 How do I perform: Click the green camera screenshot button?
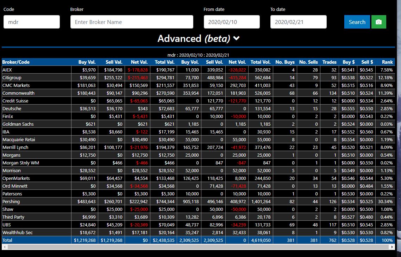pyautogui.click(x=378, y=22)
